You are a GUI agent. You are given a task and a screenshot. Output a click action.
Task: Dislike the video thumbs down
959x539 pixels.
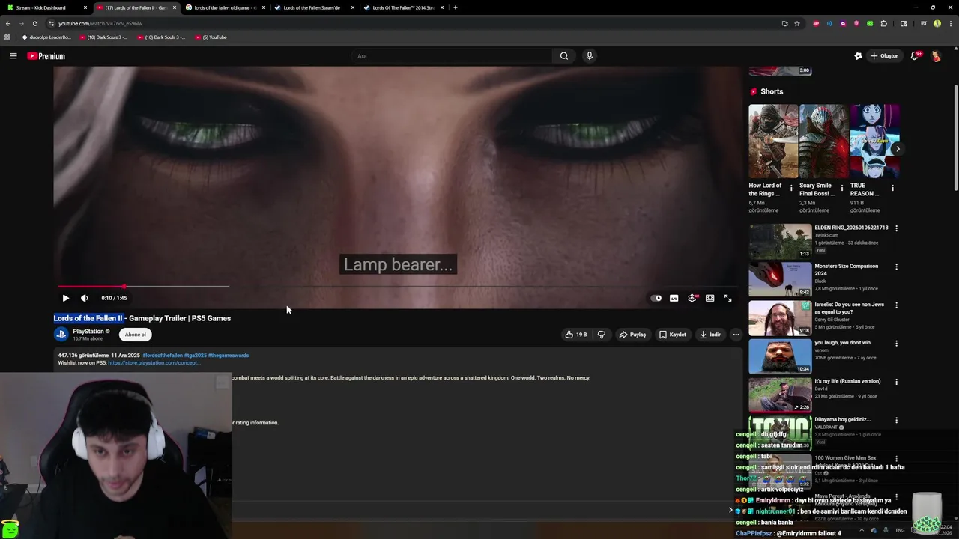tap(601, 335)
